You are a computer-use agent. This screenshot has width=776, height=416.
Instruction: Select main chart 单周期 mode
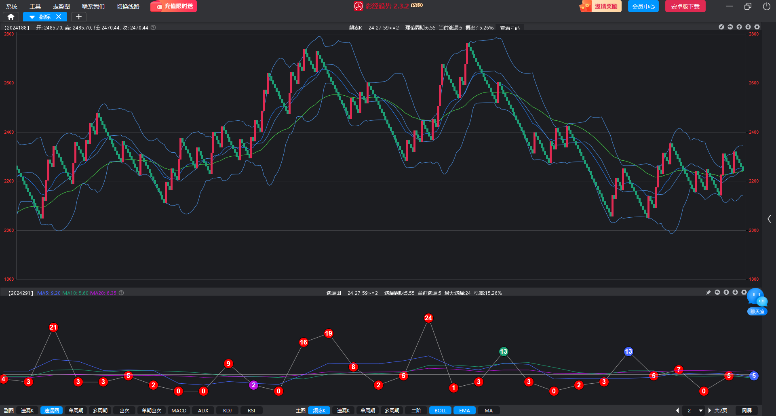[368, 410]
